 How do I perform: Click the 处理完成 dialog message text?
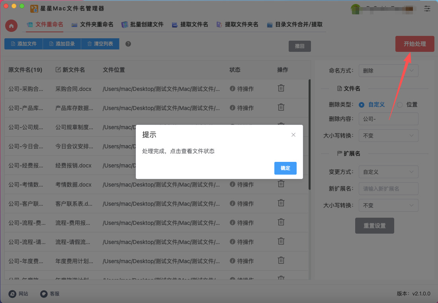pos(178,151)
